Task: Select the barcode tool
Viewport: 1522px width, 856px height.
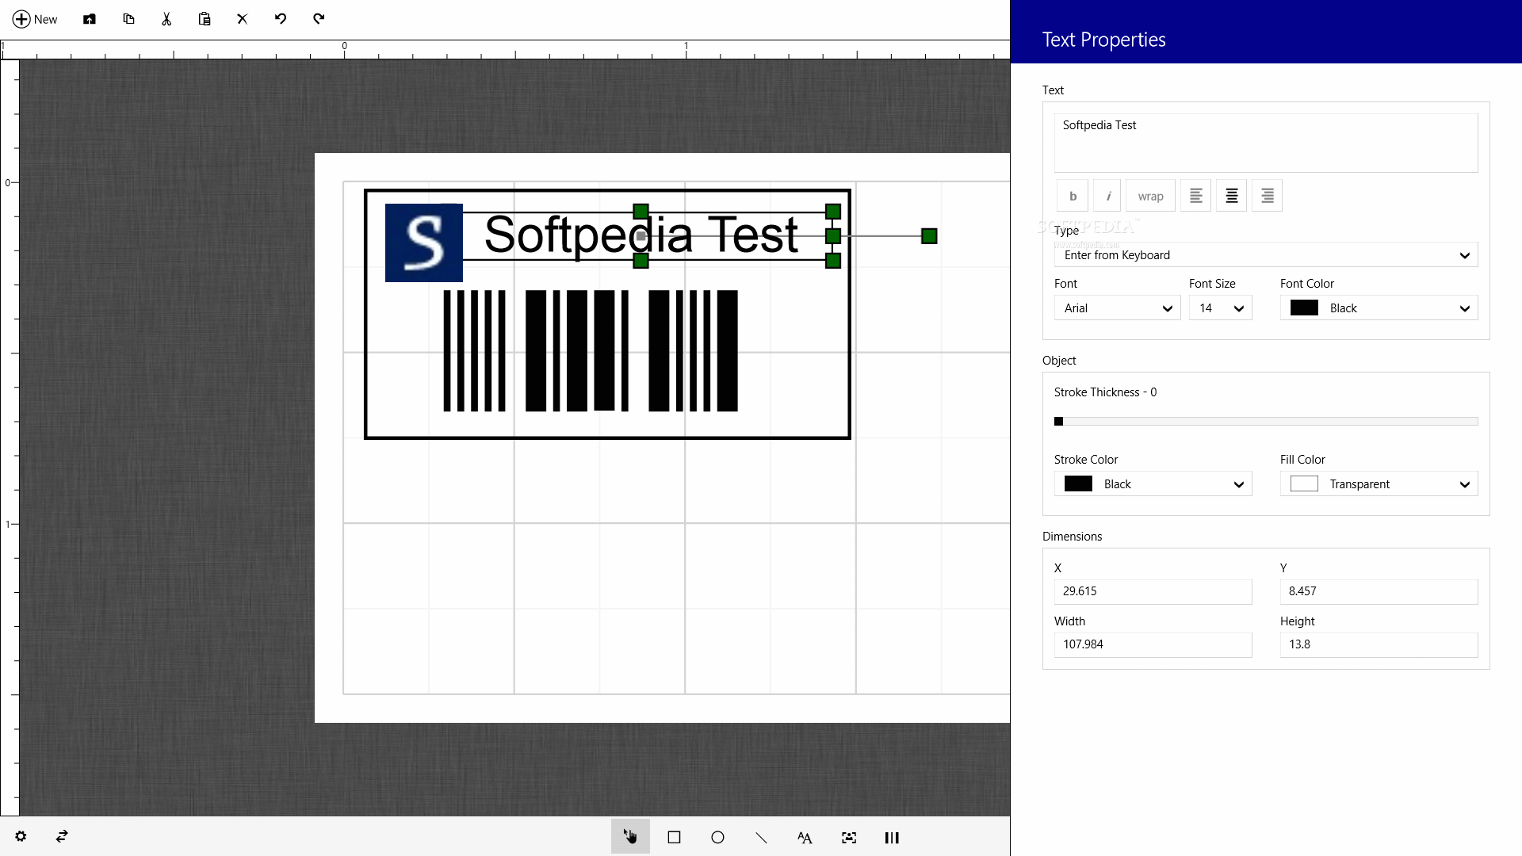Action: 892,837
